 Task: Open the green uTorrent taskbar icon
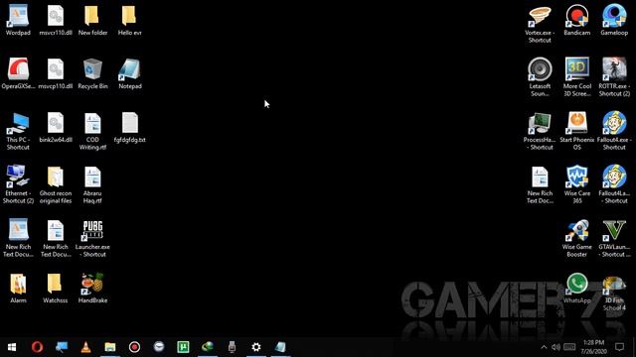pyautogui.click(x=183, y=347)
